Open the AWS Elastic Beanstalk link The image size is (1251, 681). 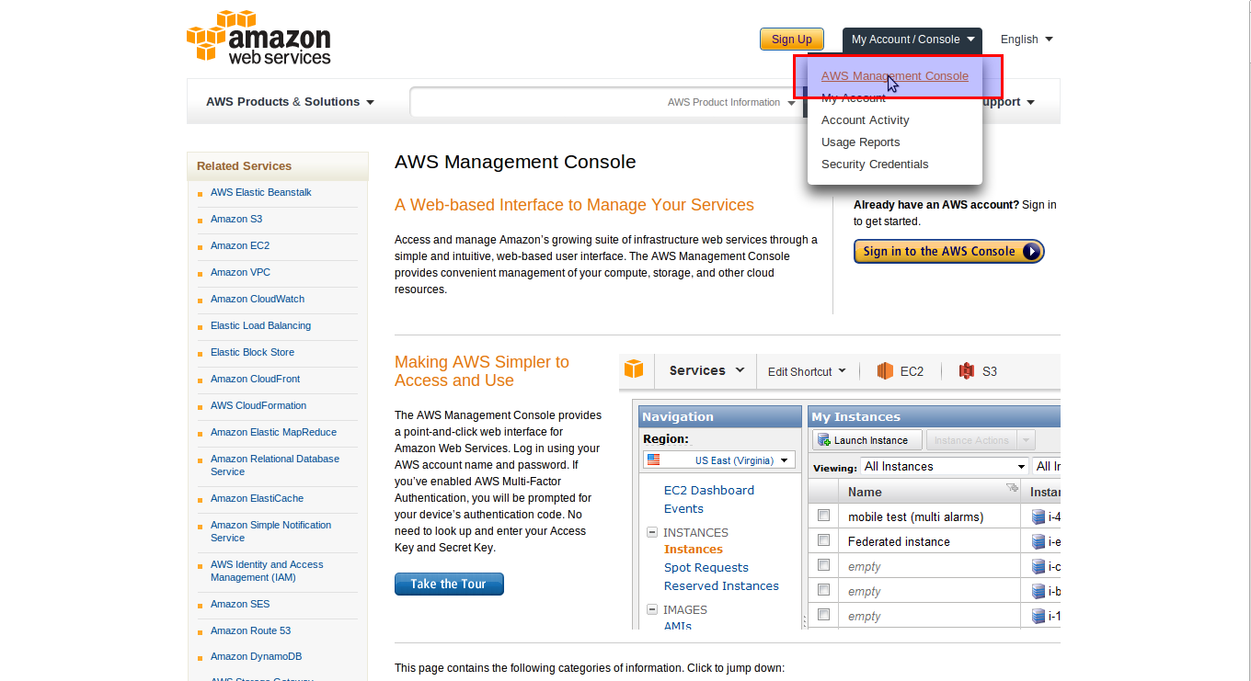coord(261,192)
